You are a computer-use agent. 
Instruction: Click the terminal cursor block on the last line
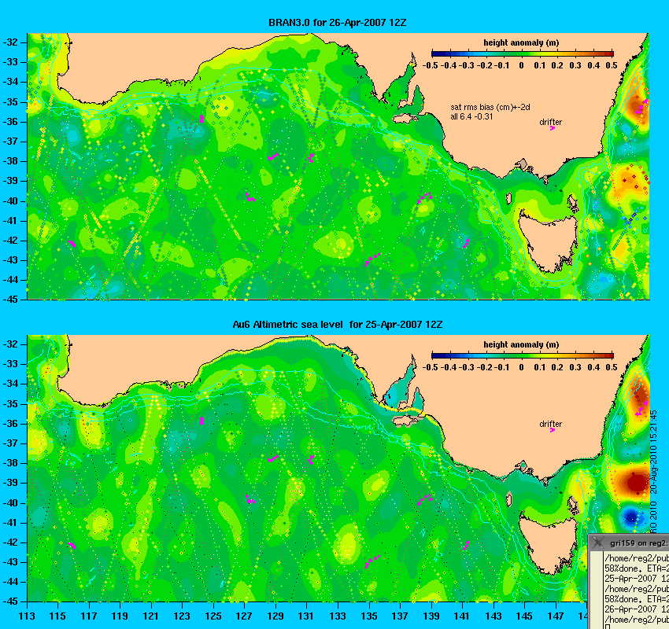(607, 627)
